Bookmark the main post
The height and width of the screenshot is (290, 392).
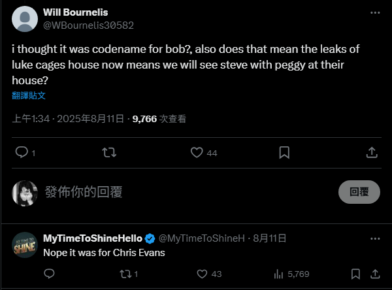click(284, 152)
